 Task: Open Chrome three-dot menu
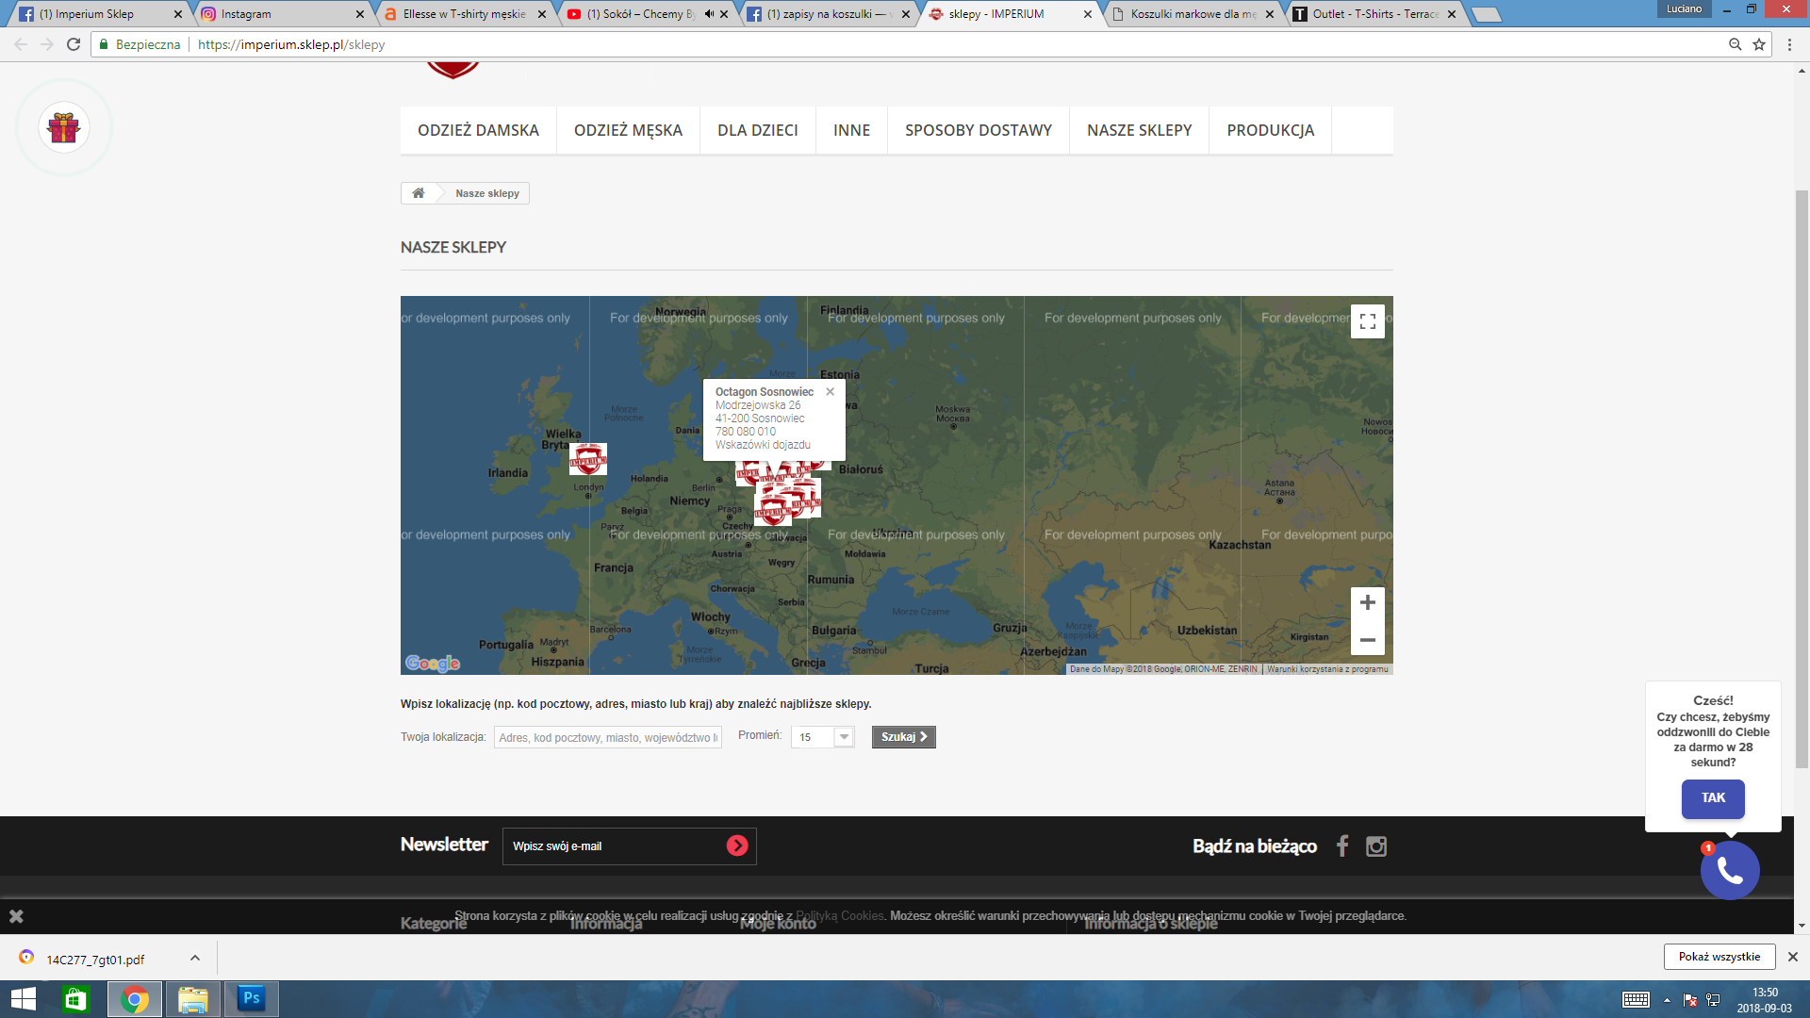coord(1789,44)
